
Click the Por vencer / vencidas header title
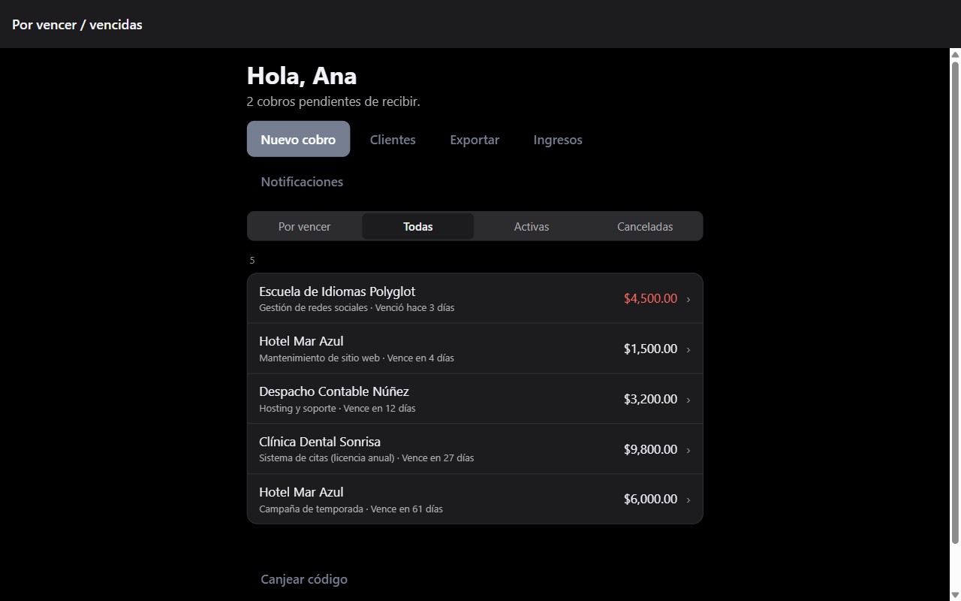click(77, 24)
